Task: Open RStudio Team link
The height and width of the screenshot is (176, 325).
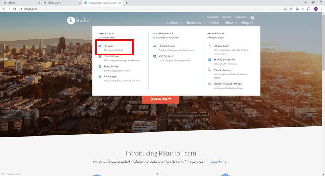Action: click(221, 46)
